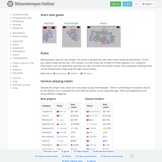Open player JZE profile
Viewport: 162px width, 162px height.
[x=61, y=116]
